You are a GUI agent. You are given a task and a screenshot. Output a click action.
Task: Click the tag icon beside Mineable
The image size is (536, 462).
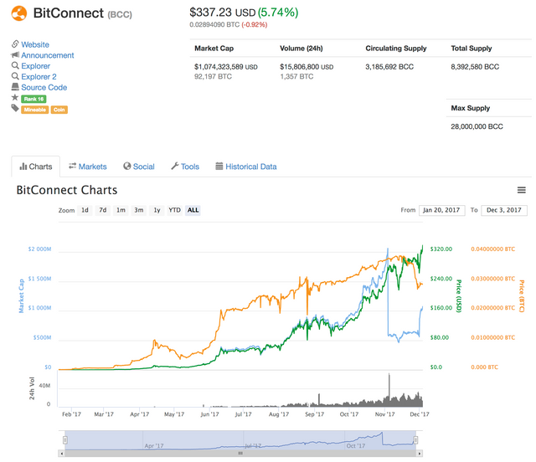point(15,108)
